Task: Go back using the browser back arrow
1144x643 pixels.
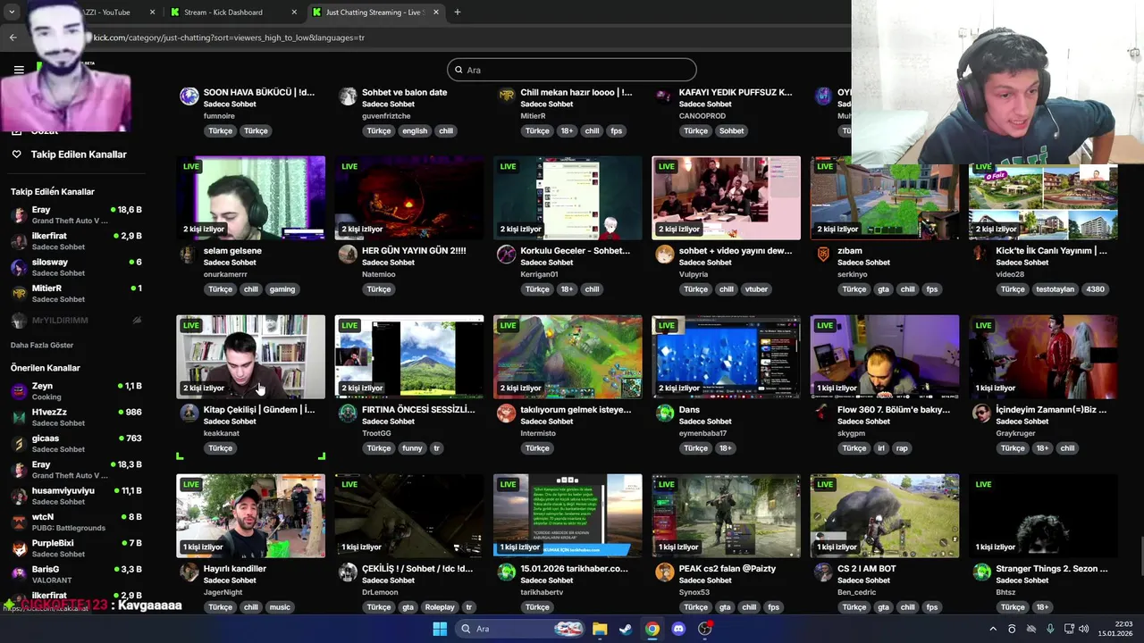Action: click(x=13, y=38)
